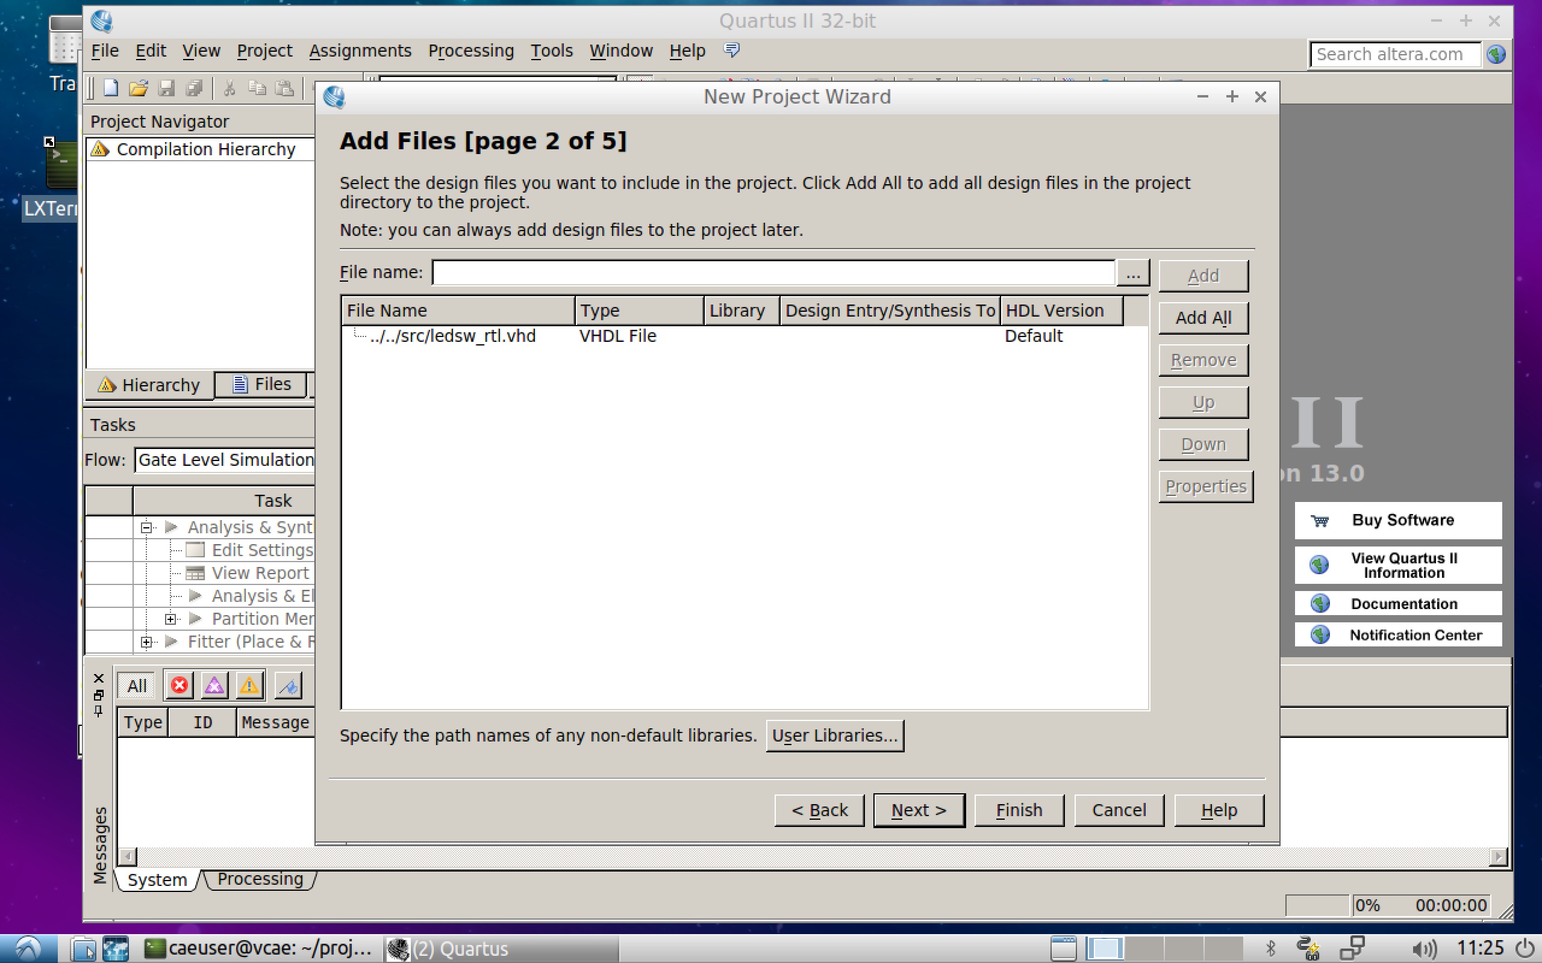Open User Libraries... dialog
The width and height of the screenshot is (1542, 963).
point(835,735)
